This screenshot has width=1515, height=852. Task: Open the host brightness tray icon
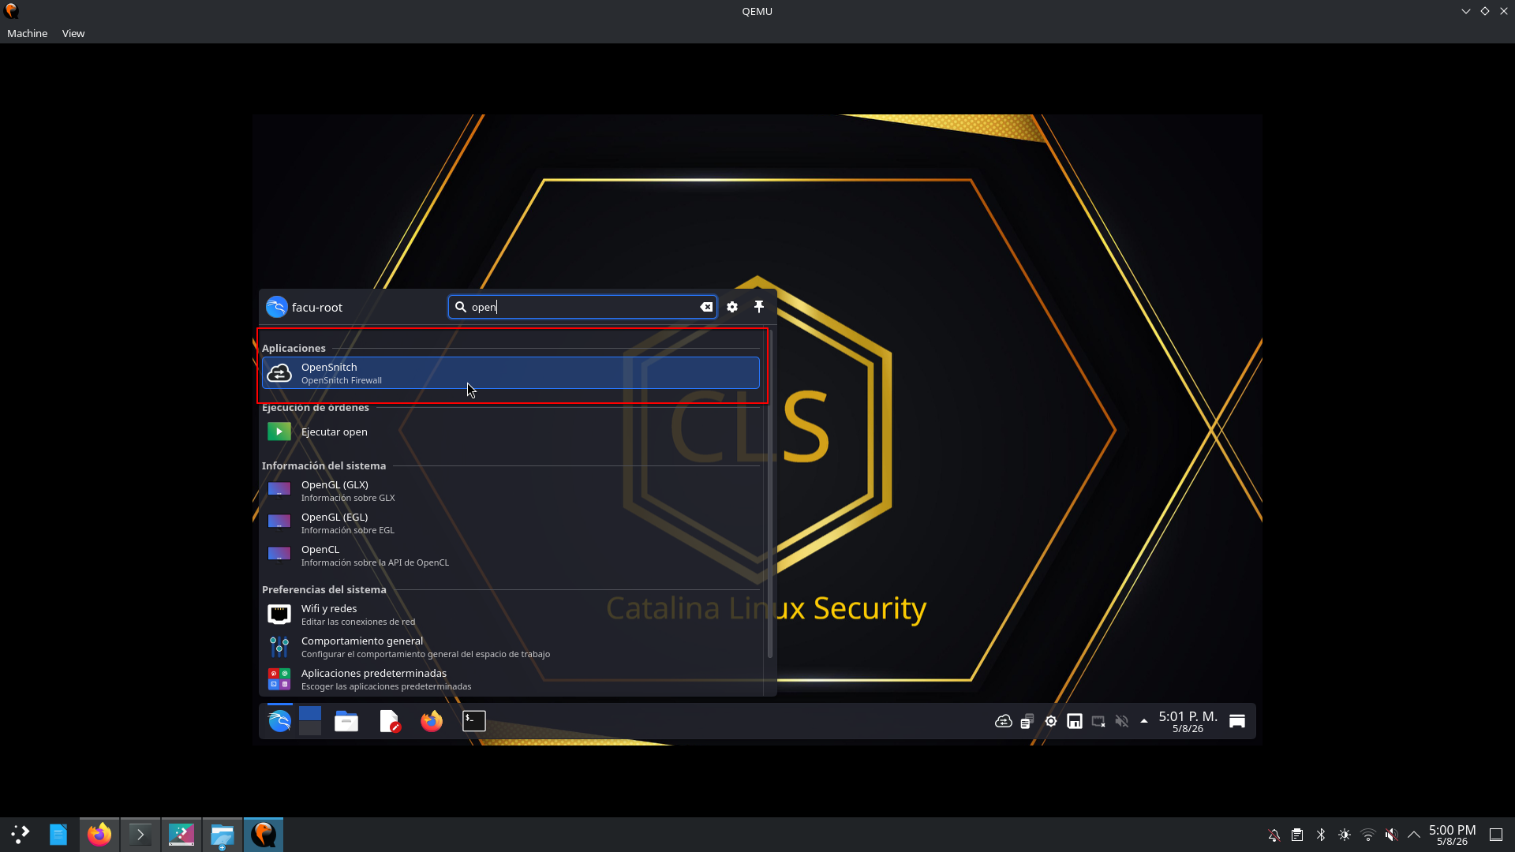[x=1345, y=835]
